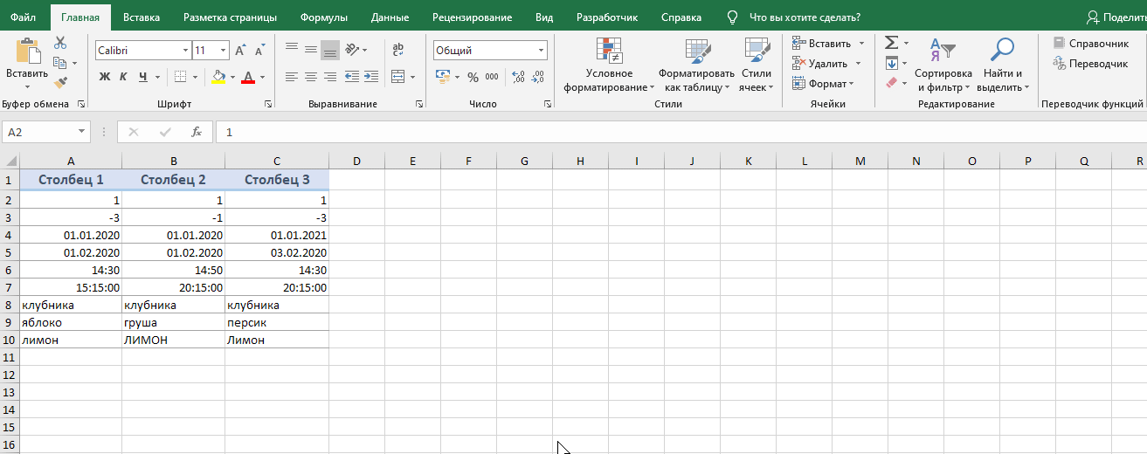Screen dimensions: 1147x454
Task: Apply the yellow fill color
Action: pos(218,77)
